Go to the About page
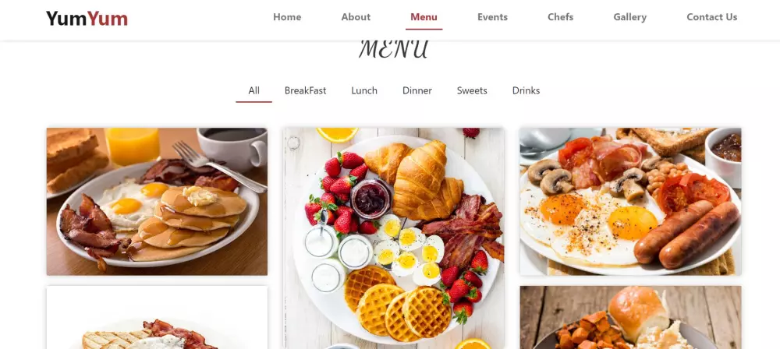Image resolution: width=780 pixels, height=349 pixels. pos(356,17)
